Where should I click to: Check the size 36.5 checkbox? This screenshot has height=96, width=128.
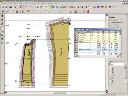click(x=110, y=69)
